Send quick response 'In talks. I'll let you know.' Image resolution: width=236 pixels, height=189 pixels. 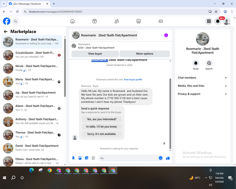pos(101,127)
